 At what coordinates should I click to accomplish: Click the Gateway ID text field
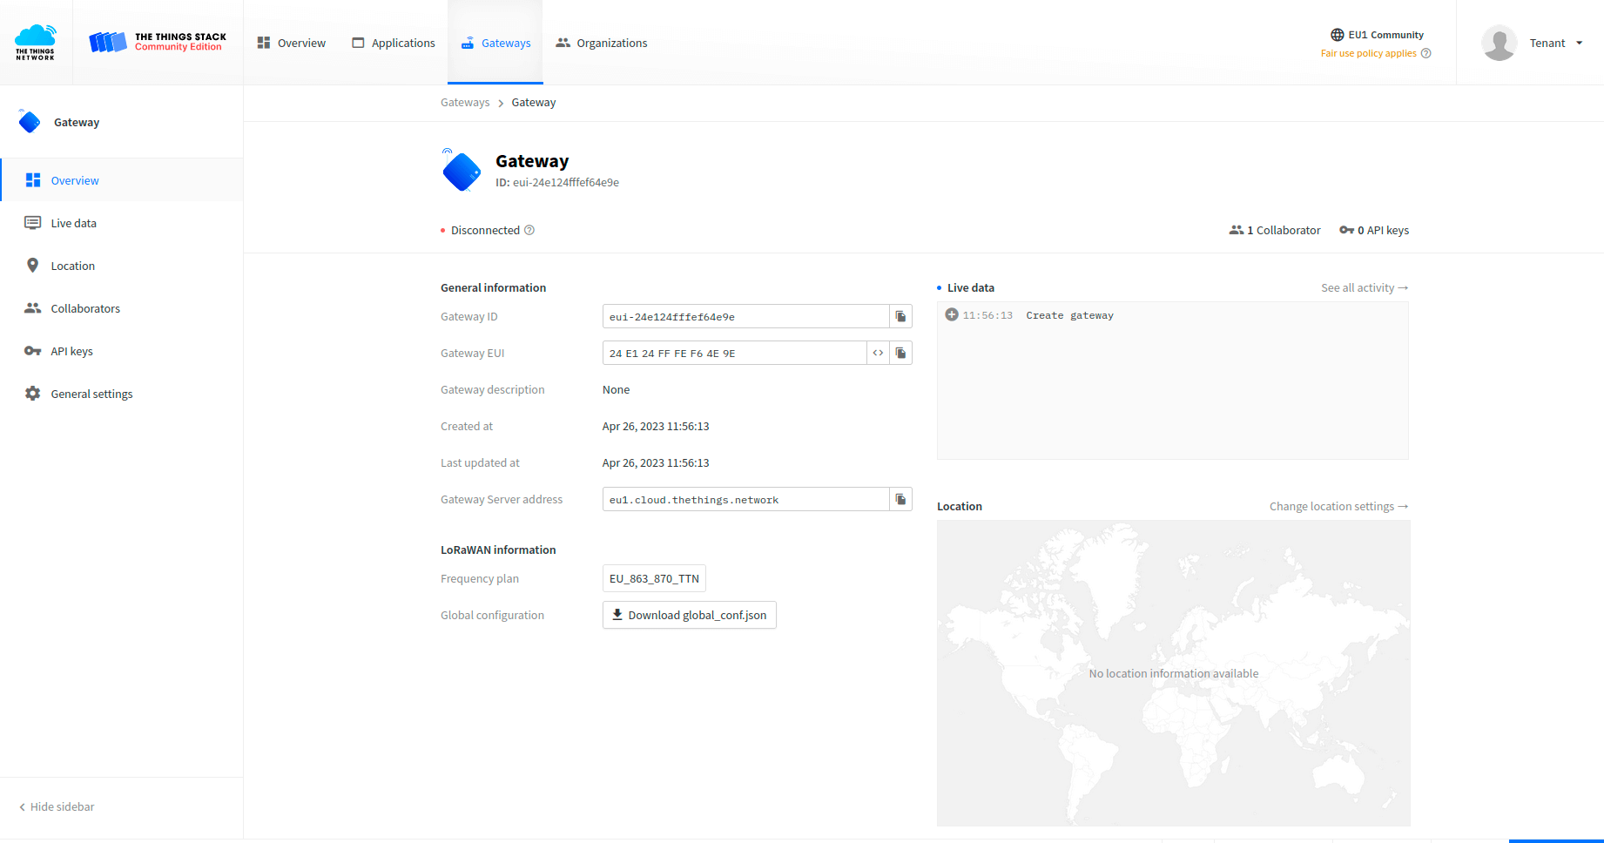tap(745, 317)
